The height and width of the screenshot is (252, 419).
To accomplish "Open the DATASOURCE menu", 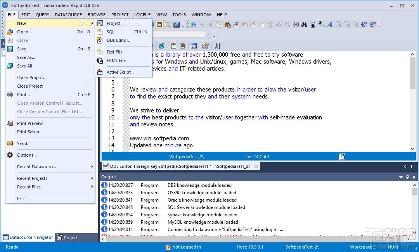I will point(68,15).
